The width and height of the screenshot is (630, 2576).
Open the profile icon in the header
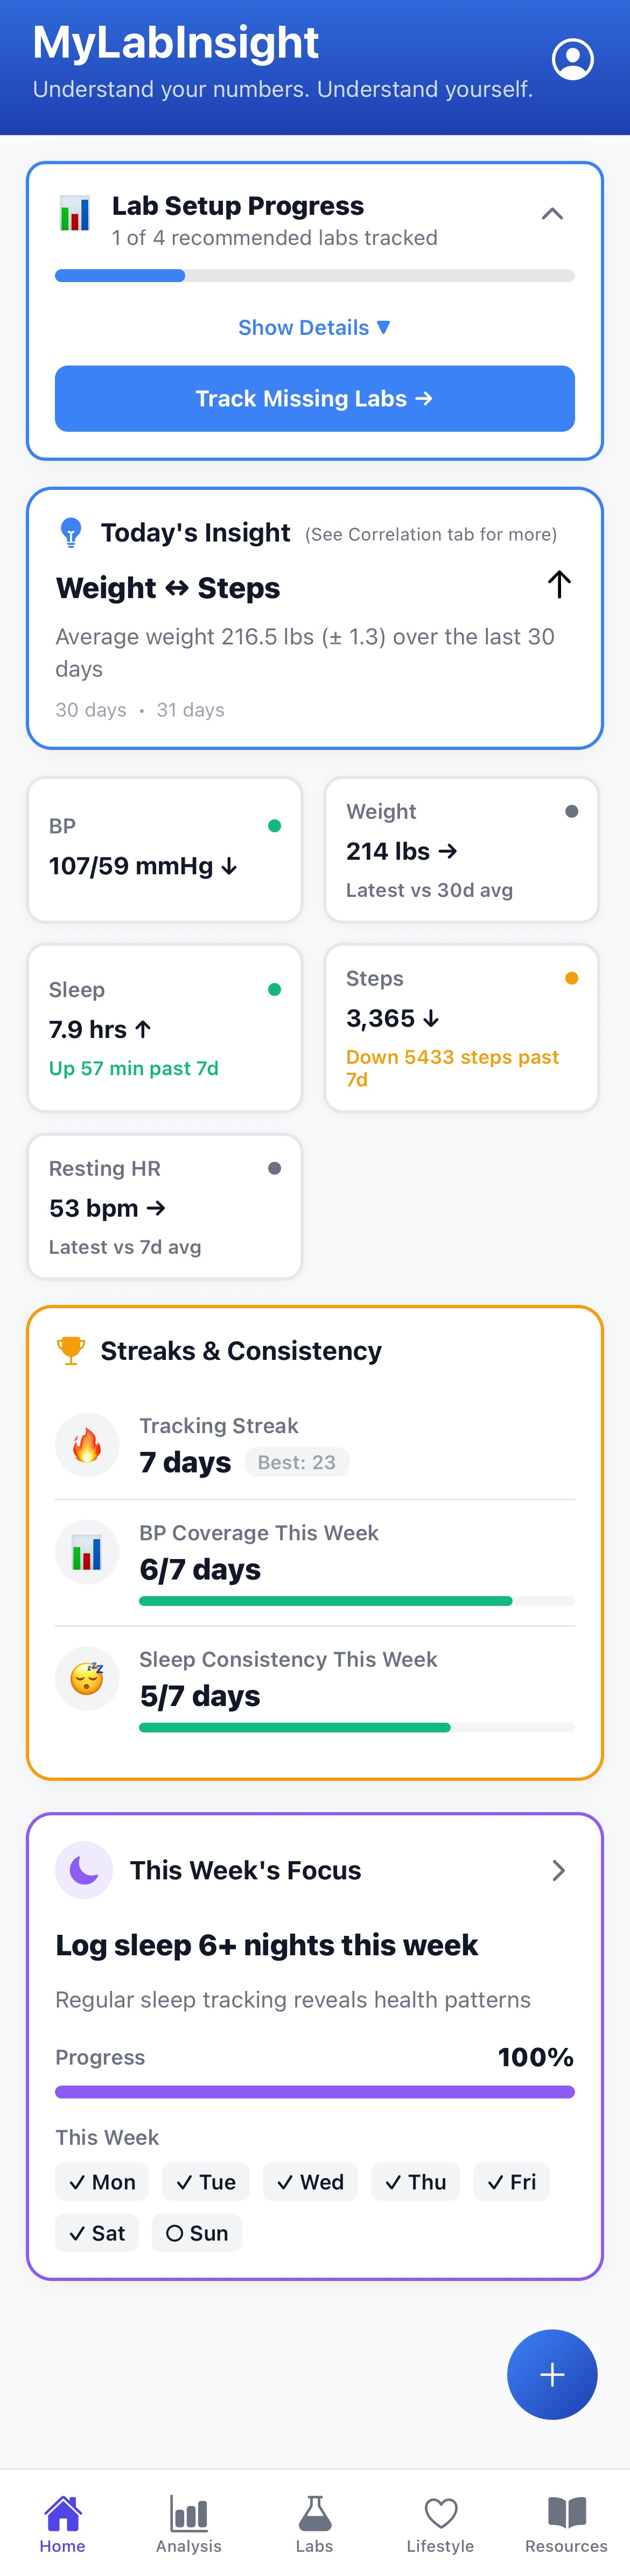(x=573, y=59)
